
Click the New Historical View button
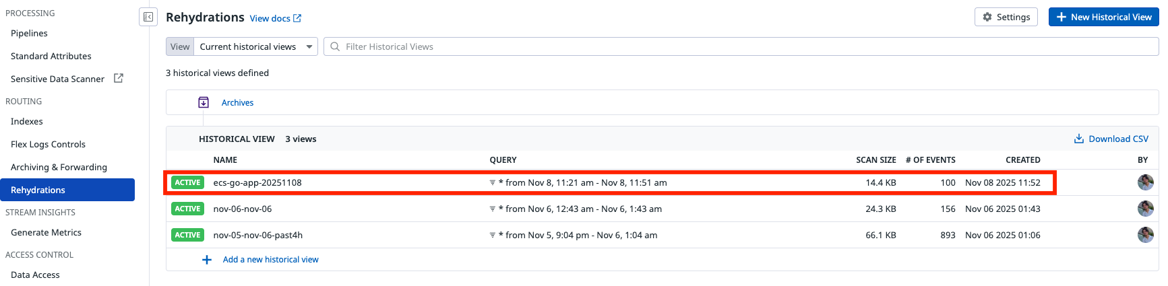pyautogui.click(x=1103, y=17)
